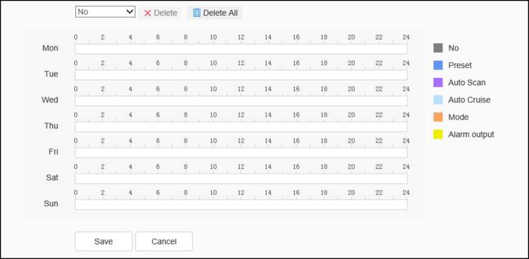The height and width of the screenshot is (259, 529).
Task: Select the orange Mode legend swatch
Action: click(x=438, y=117)
